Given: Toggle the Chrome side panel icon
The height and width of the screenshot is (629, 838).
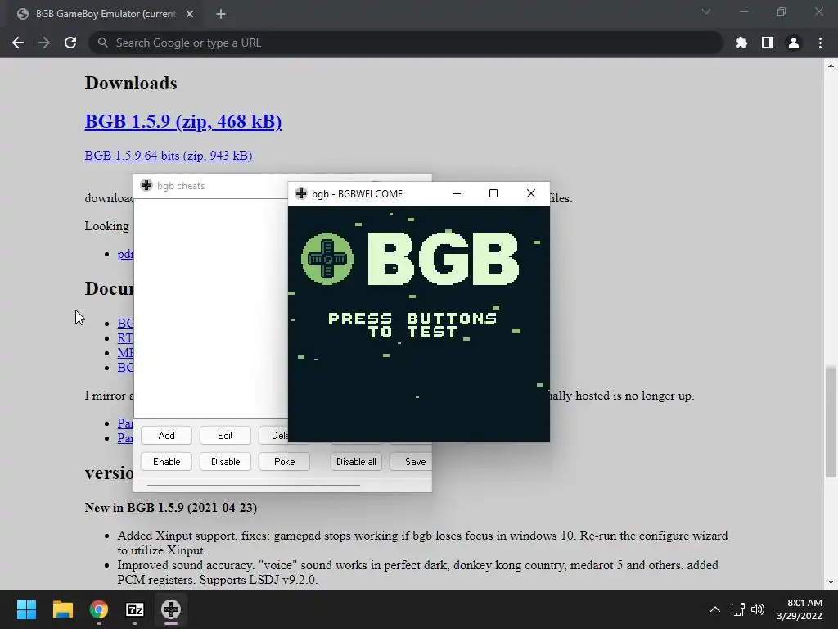Looking at the screenshot, I should [x=768, y=43].
